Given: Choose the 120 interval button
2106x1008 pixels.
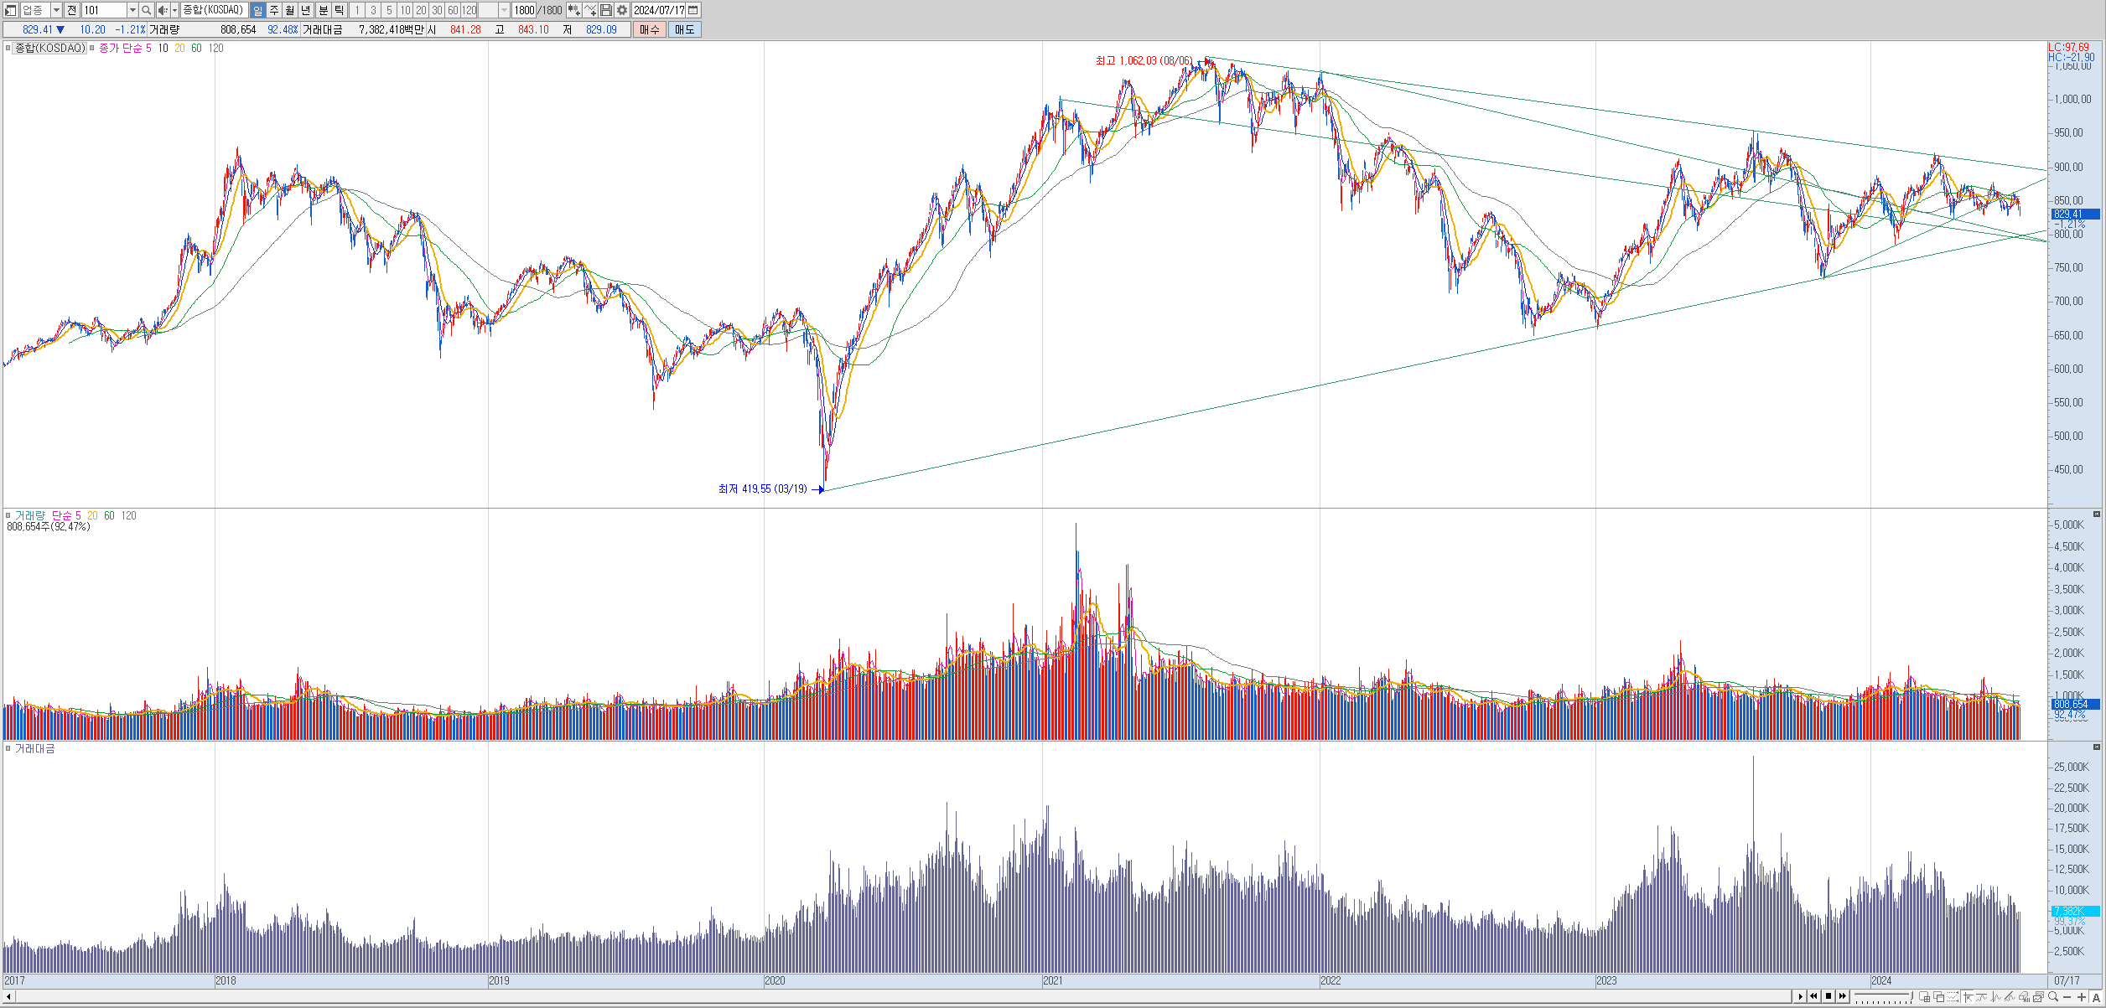Looking at the screenshot, I should click(x=469, y=10).
